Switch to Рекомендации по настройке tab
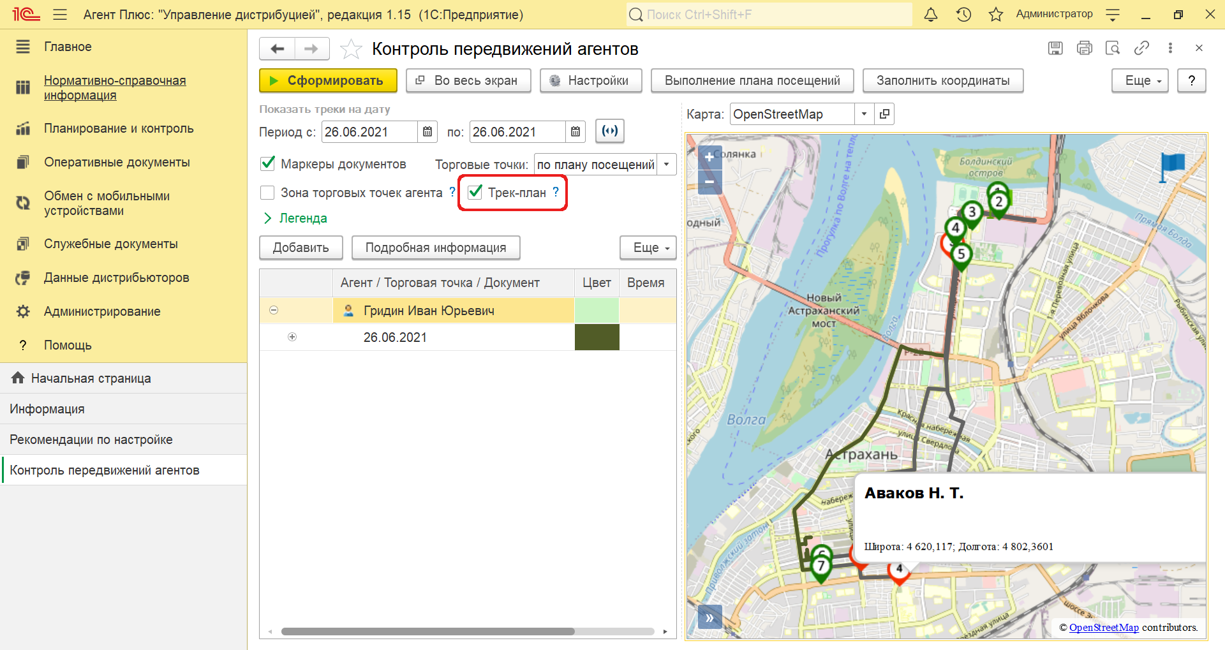This screenshot has height=650, width=1225. pos(123,439)
